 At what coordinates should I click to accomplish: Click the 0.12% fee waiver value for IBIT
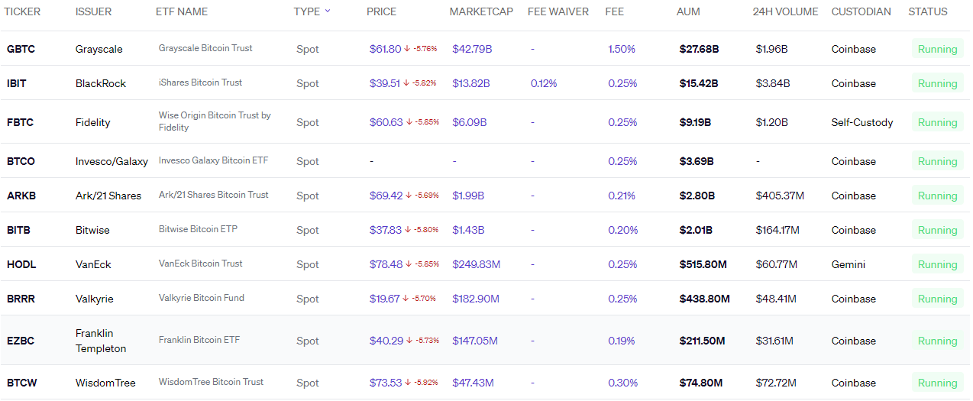click(544, 83)
